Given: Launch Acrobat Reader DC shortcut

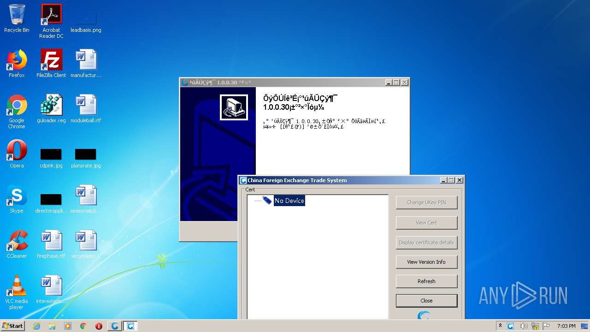Looking at the screenshot, I should [51, 21].
